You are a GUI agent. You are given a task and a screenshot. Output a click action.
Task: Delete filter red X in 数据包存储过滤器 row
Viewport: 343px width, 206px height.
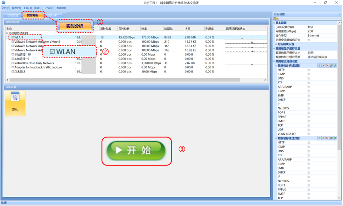click(x=327, y=138)
